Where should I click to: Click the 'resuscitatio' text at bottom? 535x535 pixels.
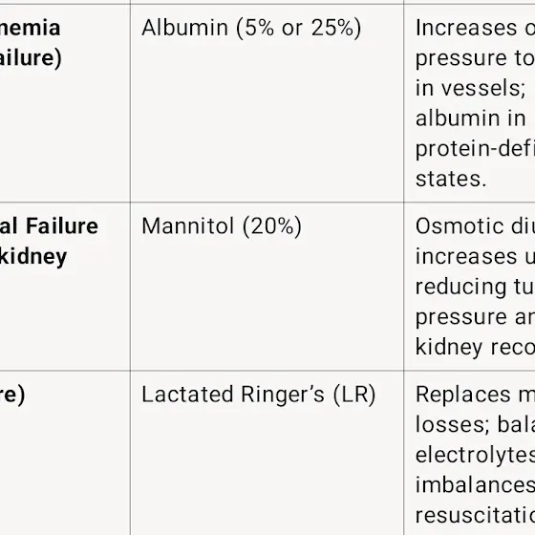[x=476, y=516]
